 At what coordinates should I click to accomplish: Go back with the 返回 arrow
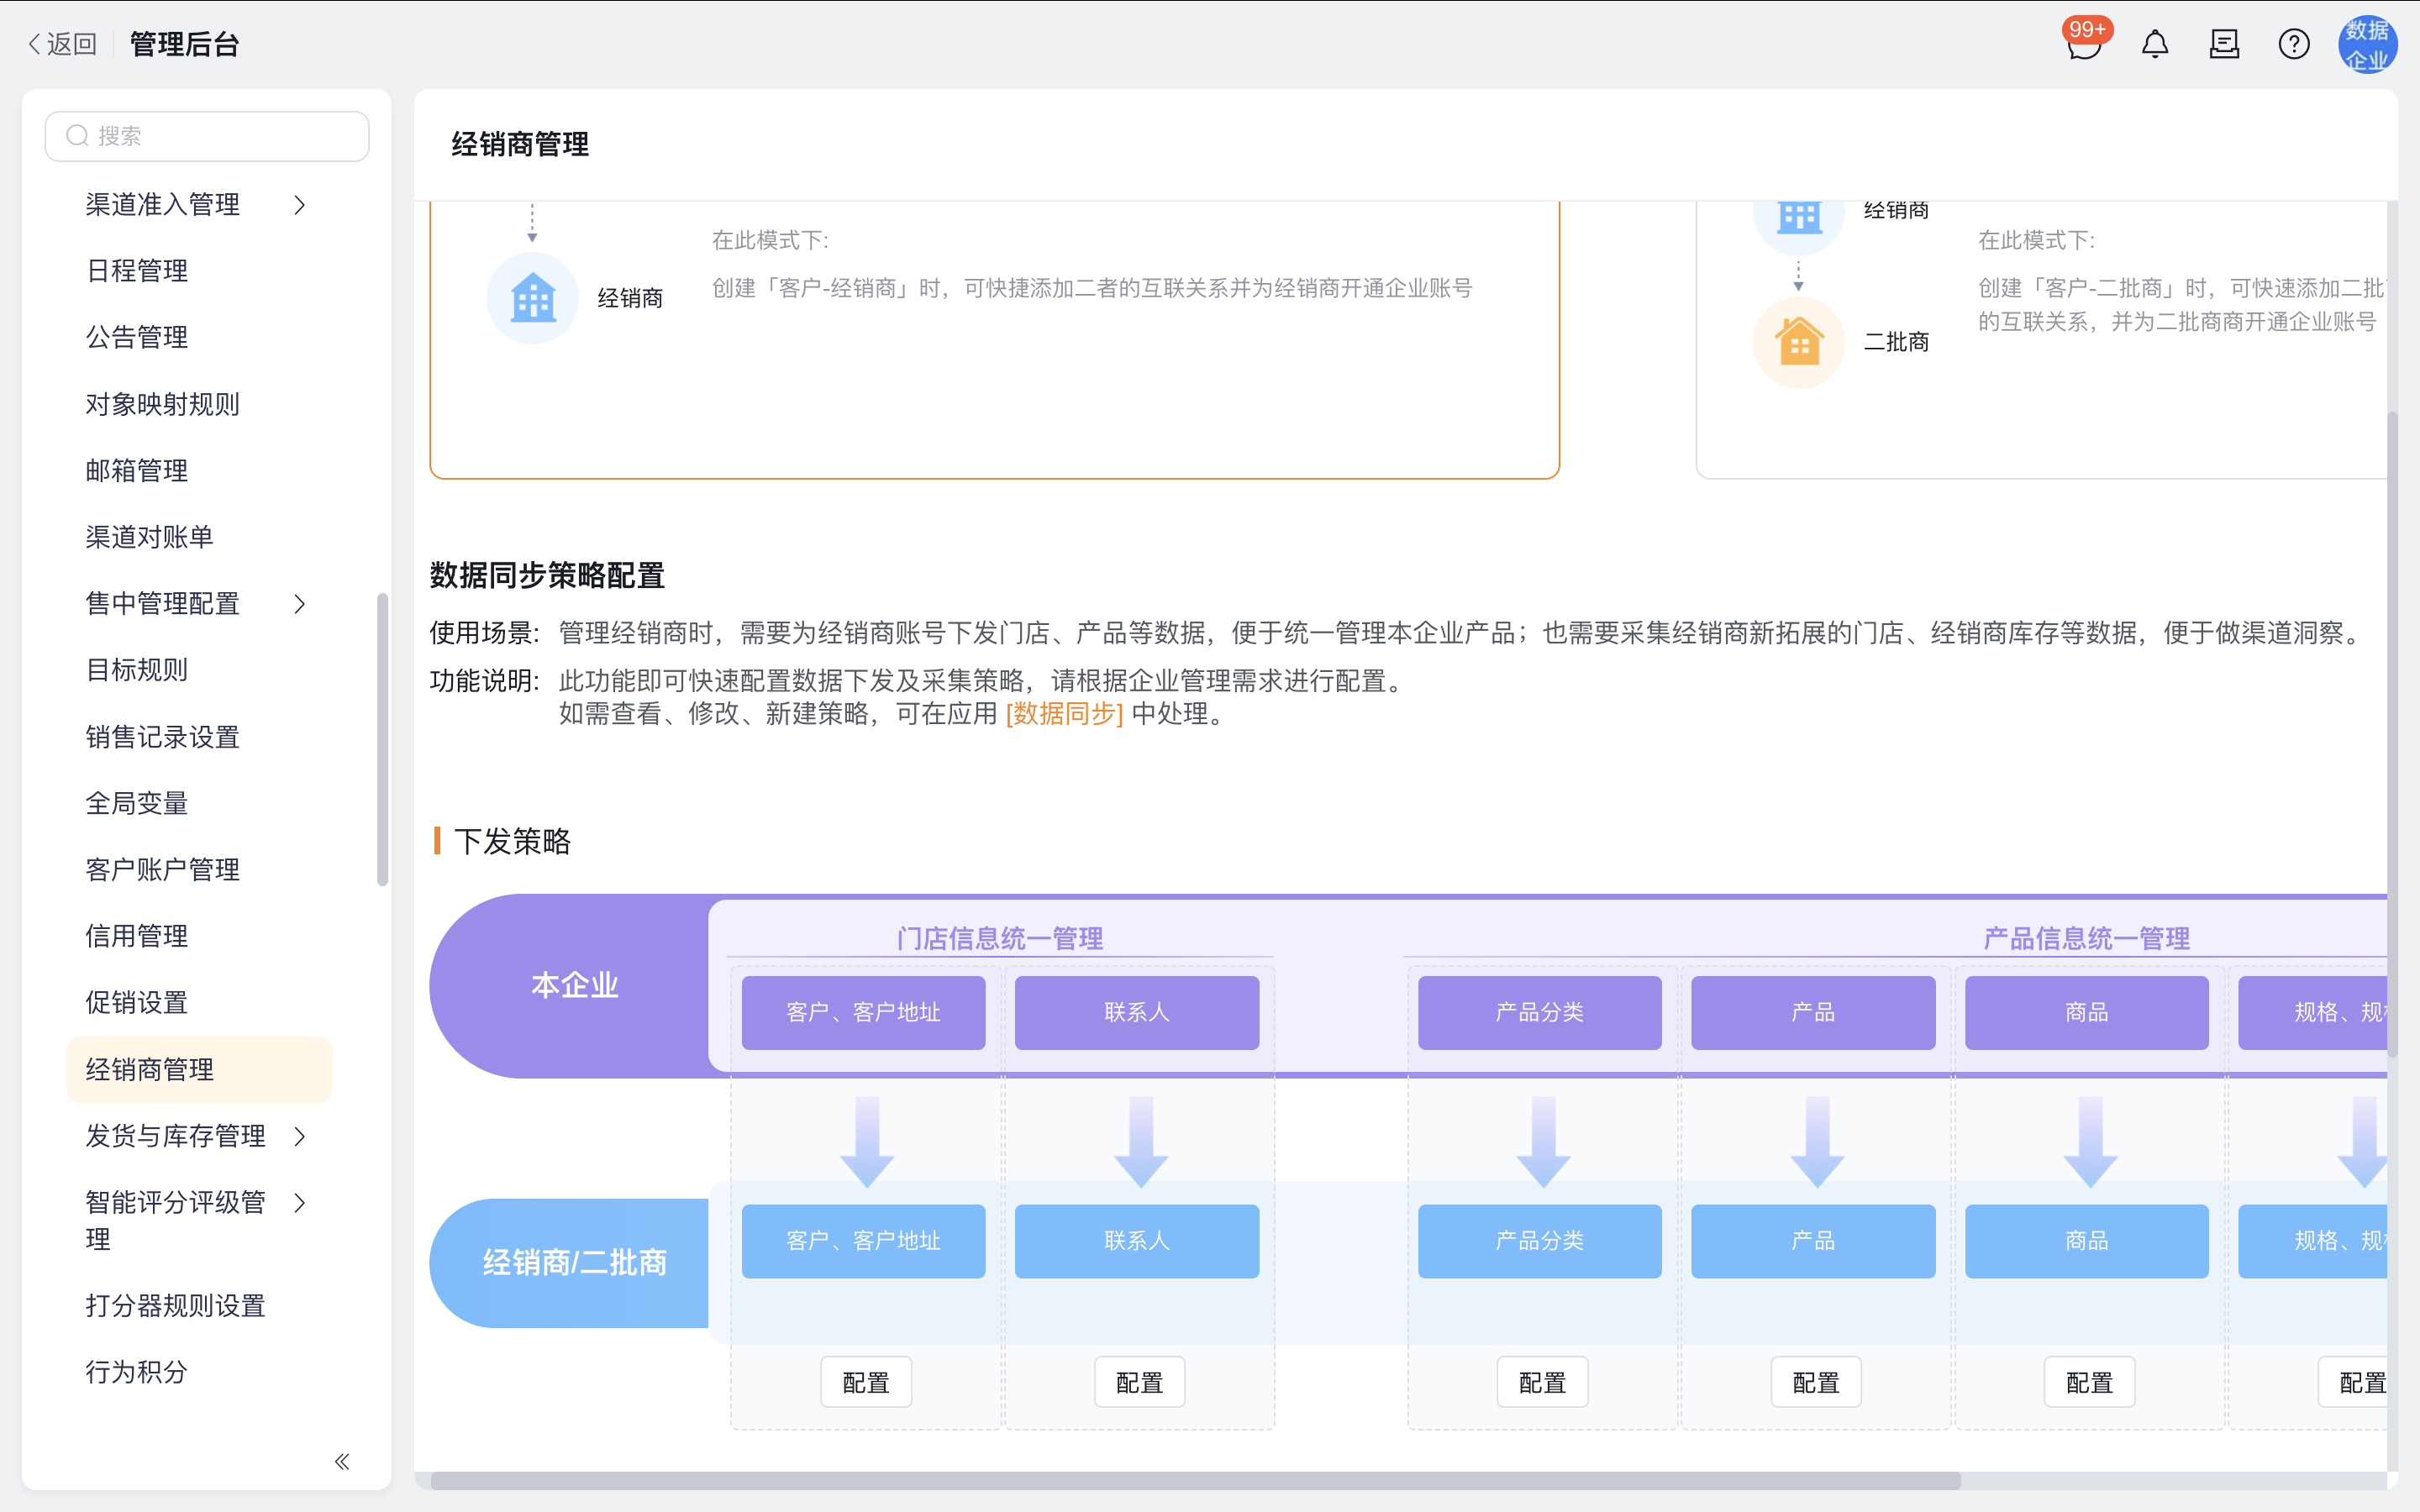[x=62, y=44]
